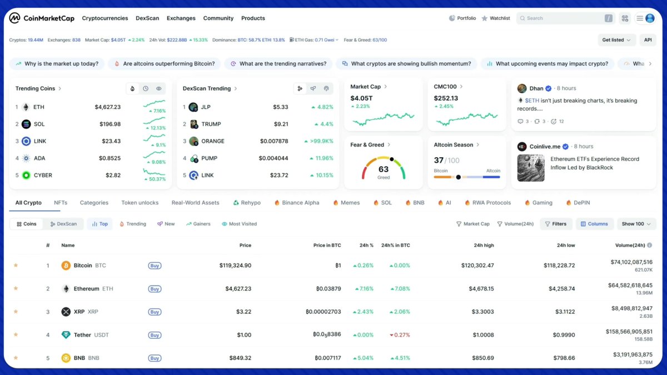Toggle the Bitcoin watchlist star

coord(16,266)
